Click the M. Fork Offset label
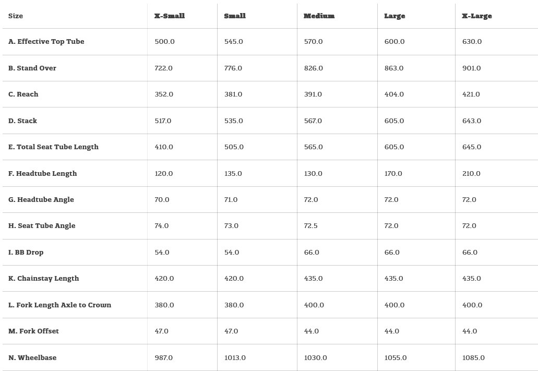 33,331
